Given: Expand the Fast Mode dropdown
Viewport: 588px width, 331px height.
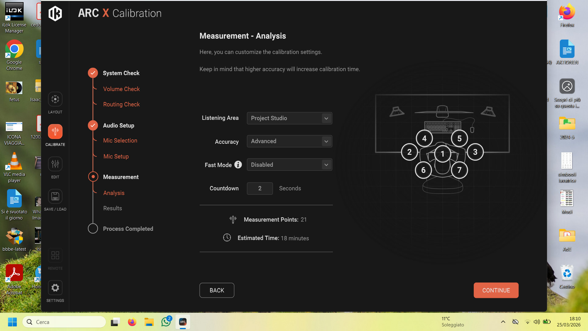Looking at the screenshot, I should (289, 165).
